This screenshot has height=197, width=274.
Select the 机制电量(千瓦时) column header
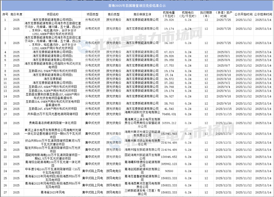(x=169, y=14)
